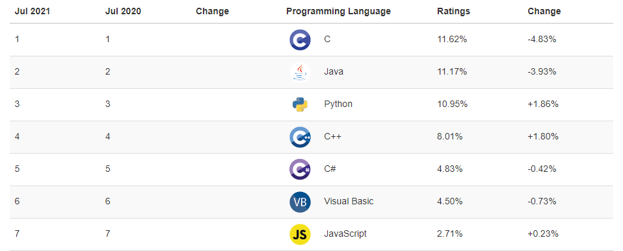Click Jul 2020 rank in JavaScript row

coord(108,234)
